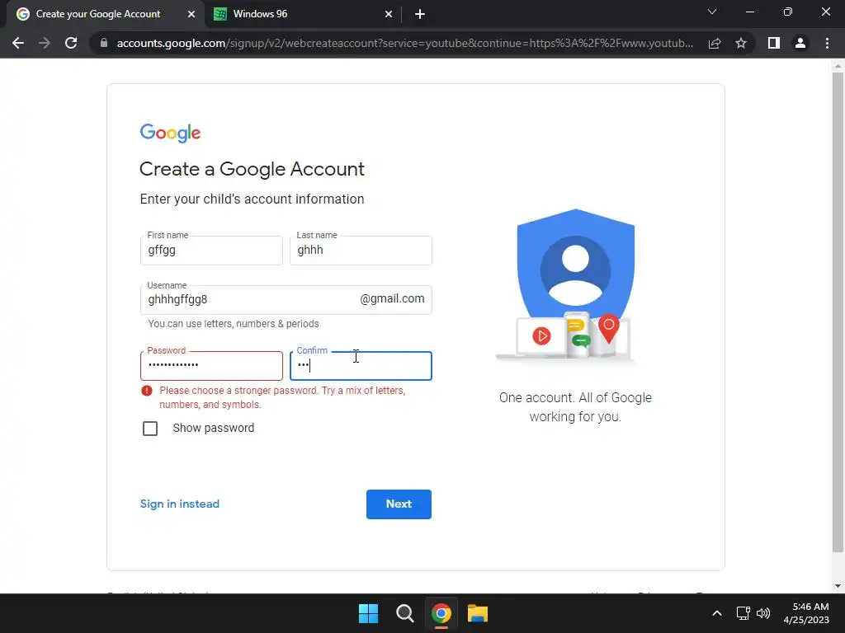Open a new browser tab

420,14
